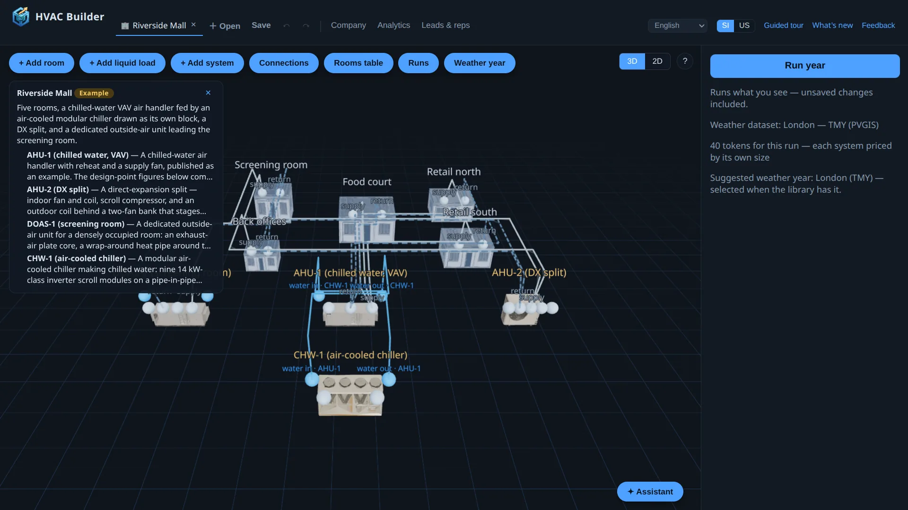Open the What's new link

tap(832, 25)
